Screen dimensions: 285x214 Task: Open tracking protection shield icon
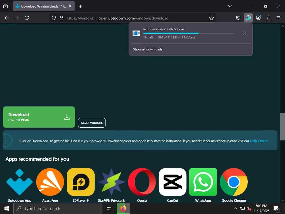54,18
